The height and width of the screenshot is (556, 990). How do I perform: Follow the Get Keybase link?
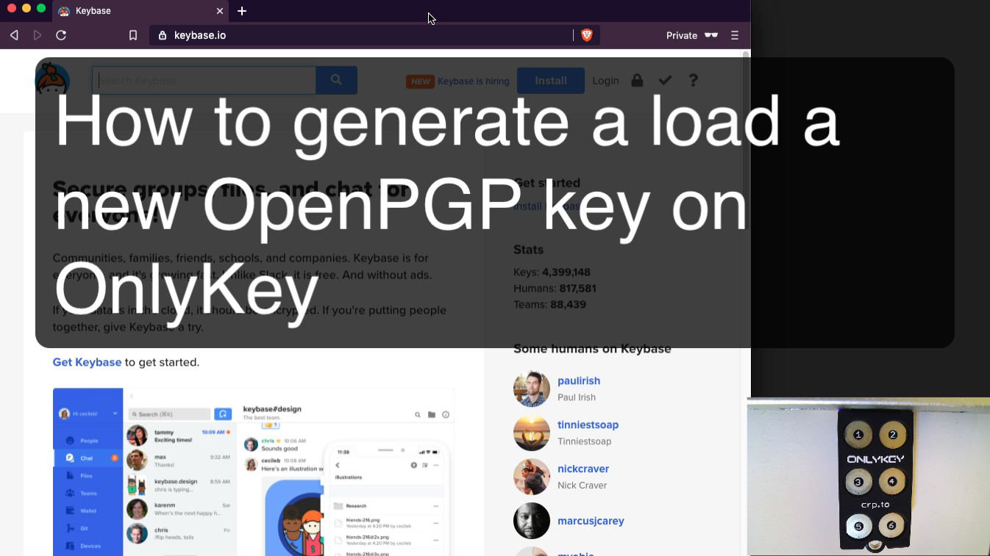pos(87,362)
